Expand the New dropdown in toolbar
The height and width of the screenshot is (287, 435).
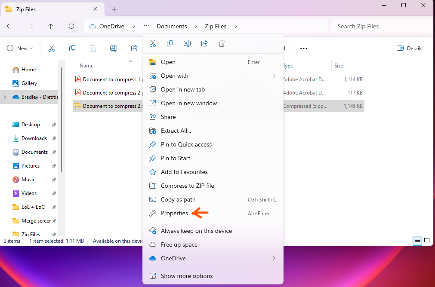pos(20,49)
